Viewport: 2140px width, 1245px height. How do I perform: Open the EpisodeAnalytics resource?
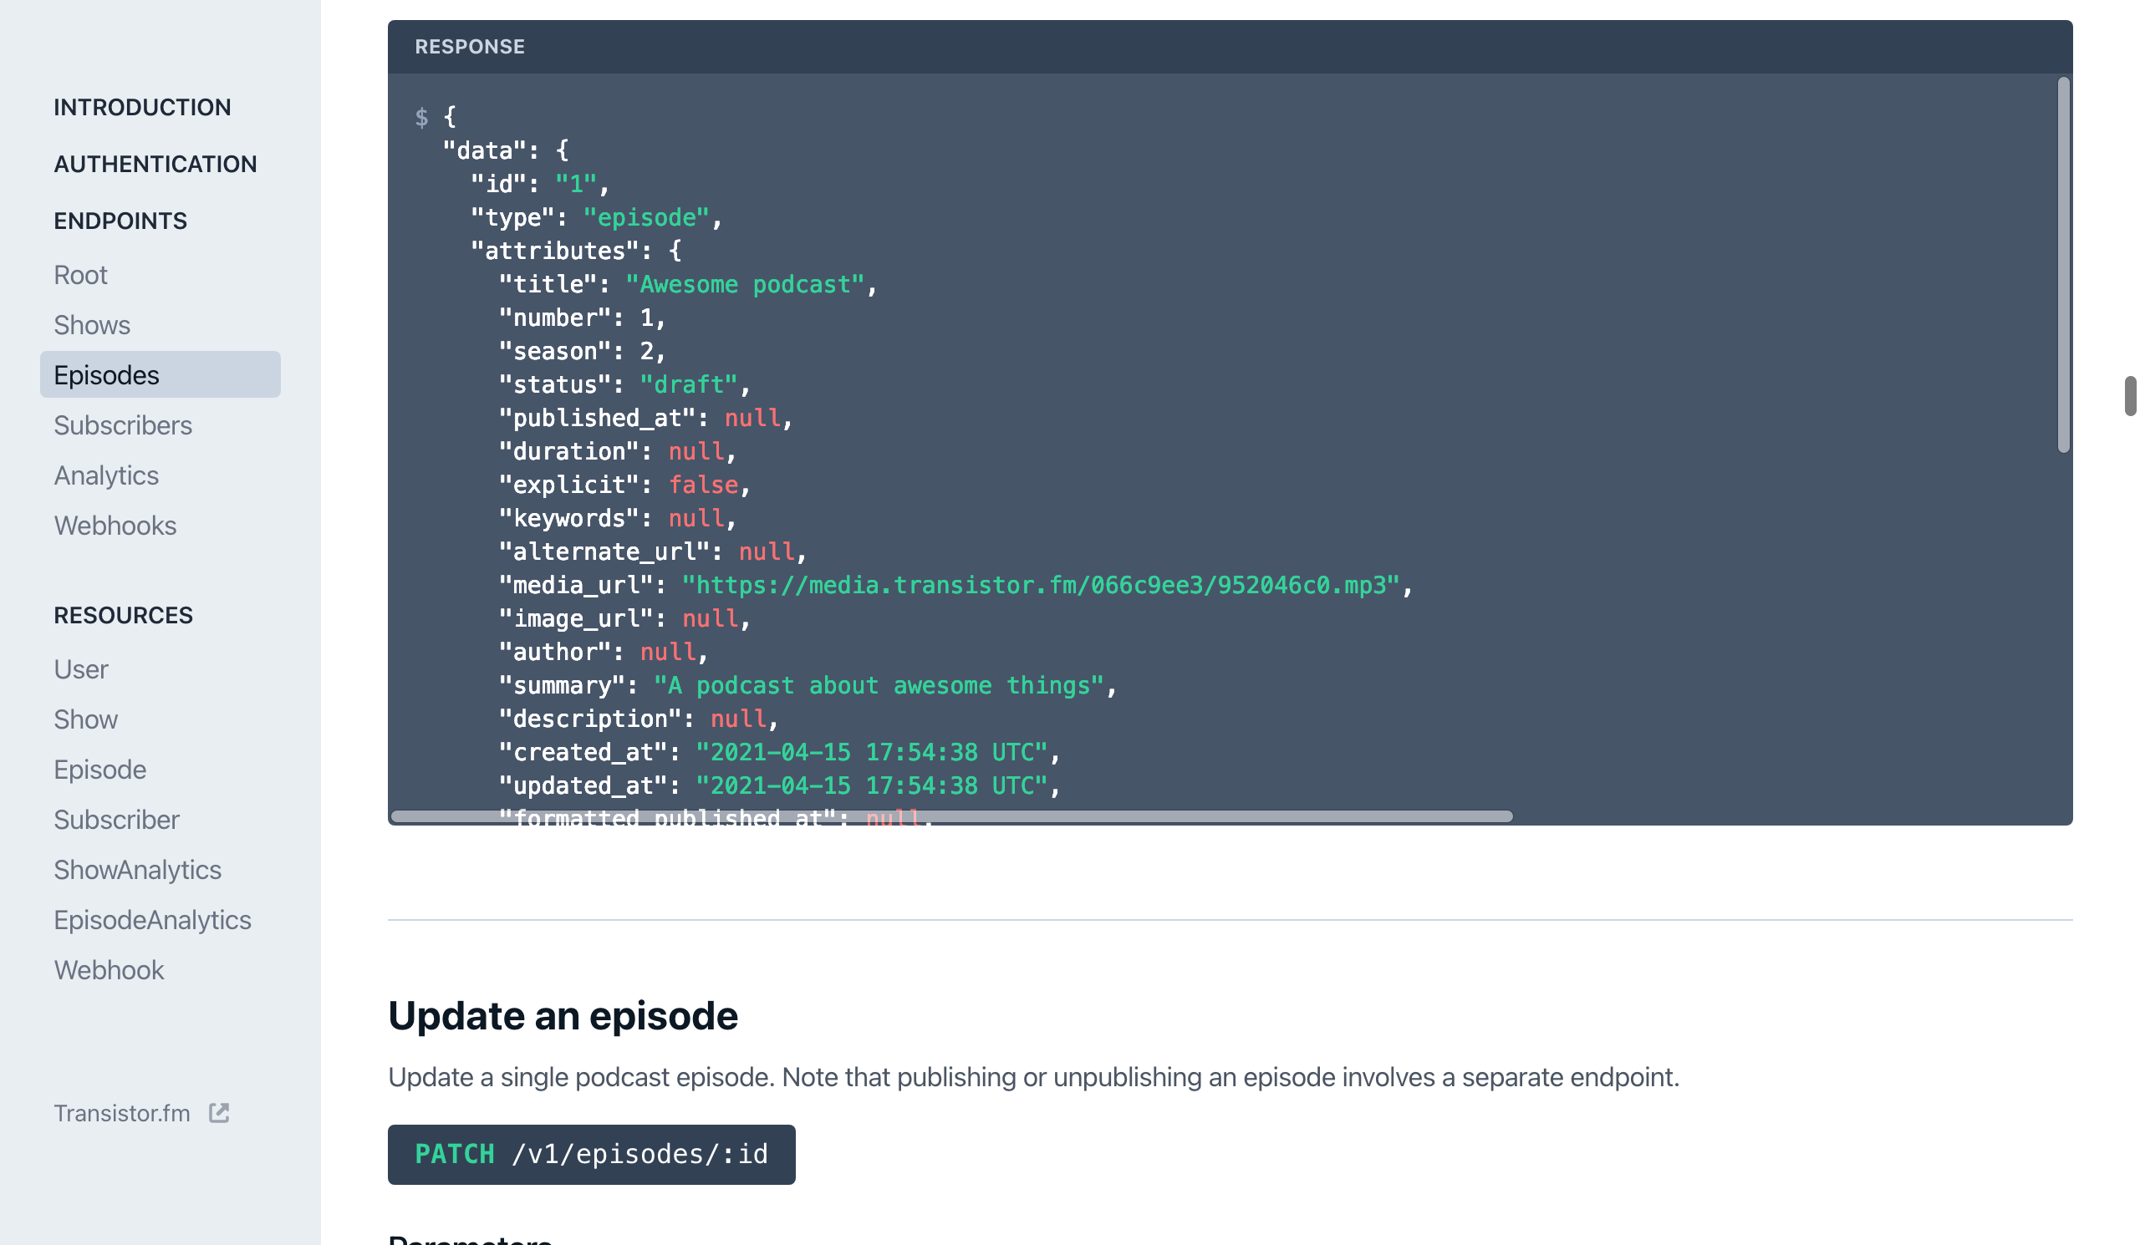coord(152,920)
